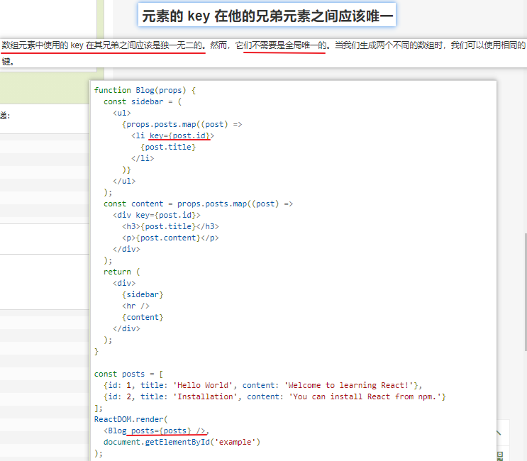The height and width of the screenshot is (461, 527).
Task: Click sentence 数组元素中使用的 key 在其兄弟之间应该是独一无二的
Action: (x=102, y=45)
